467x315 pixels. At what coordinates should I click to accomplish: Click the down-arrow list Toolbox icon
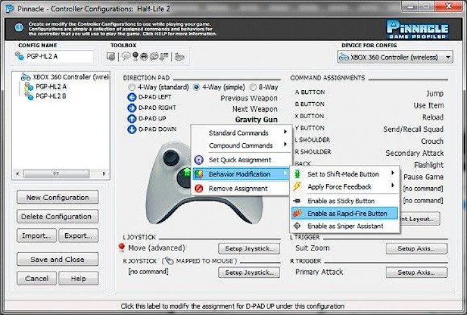tap(164, 56)
